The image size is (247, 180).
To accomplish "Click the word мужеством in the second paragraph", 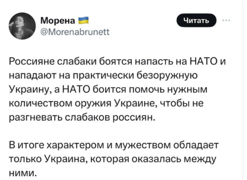I will (143, 145).
